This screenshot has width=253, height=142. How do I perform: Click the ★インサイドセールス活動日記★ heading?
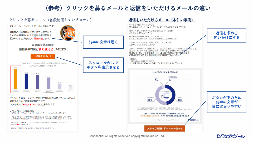[22, 111]
